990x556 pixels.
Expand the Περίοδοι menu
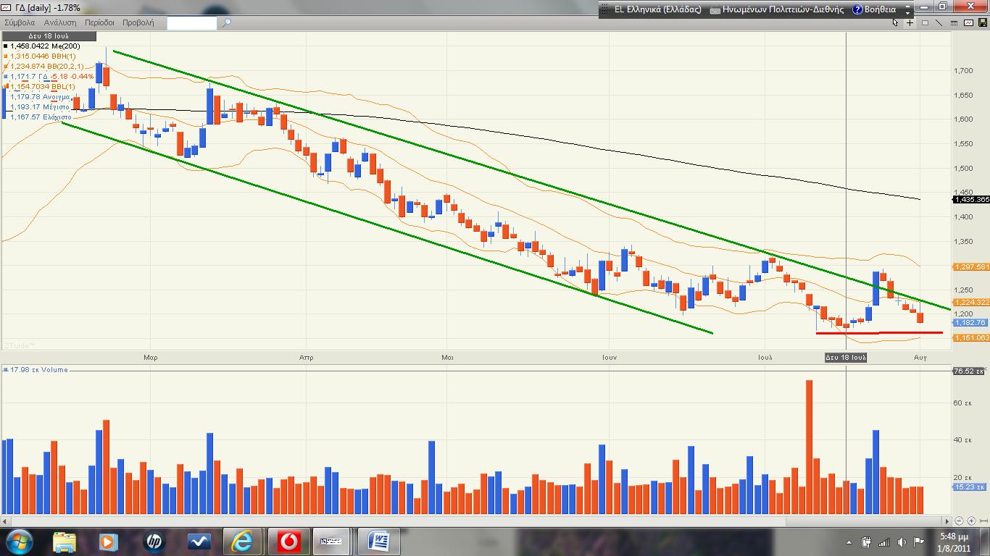(x=99, y=22)
